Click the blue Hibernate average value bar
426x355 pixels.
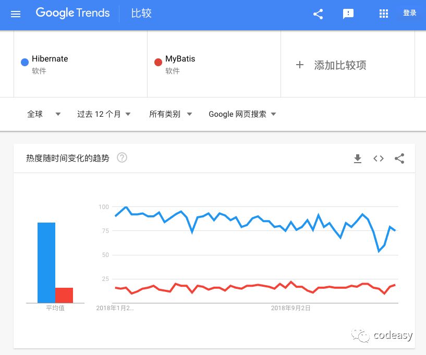[x=46, y=261]
